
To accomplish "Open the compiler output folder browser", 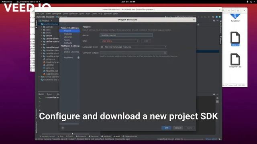I will pyautogui.click(x=165, y=53).
